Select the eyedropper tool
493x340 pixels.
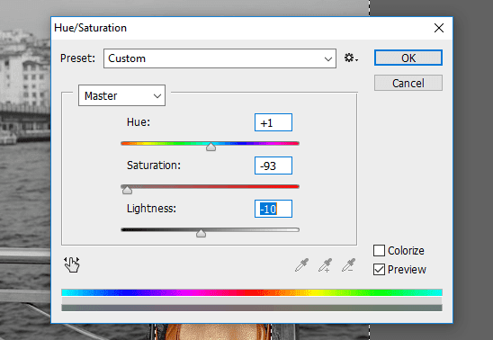[302, 265]
